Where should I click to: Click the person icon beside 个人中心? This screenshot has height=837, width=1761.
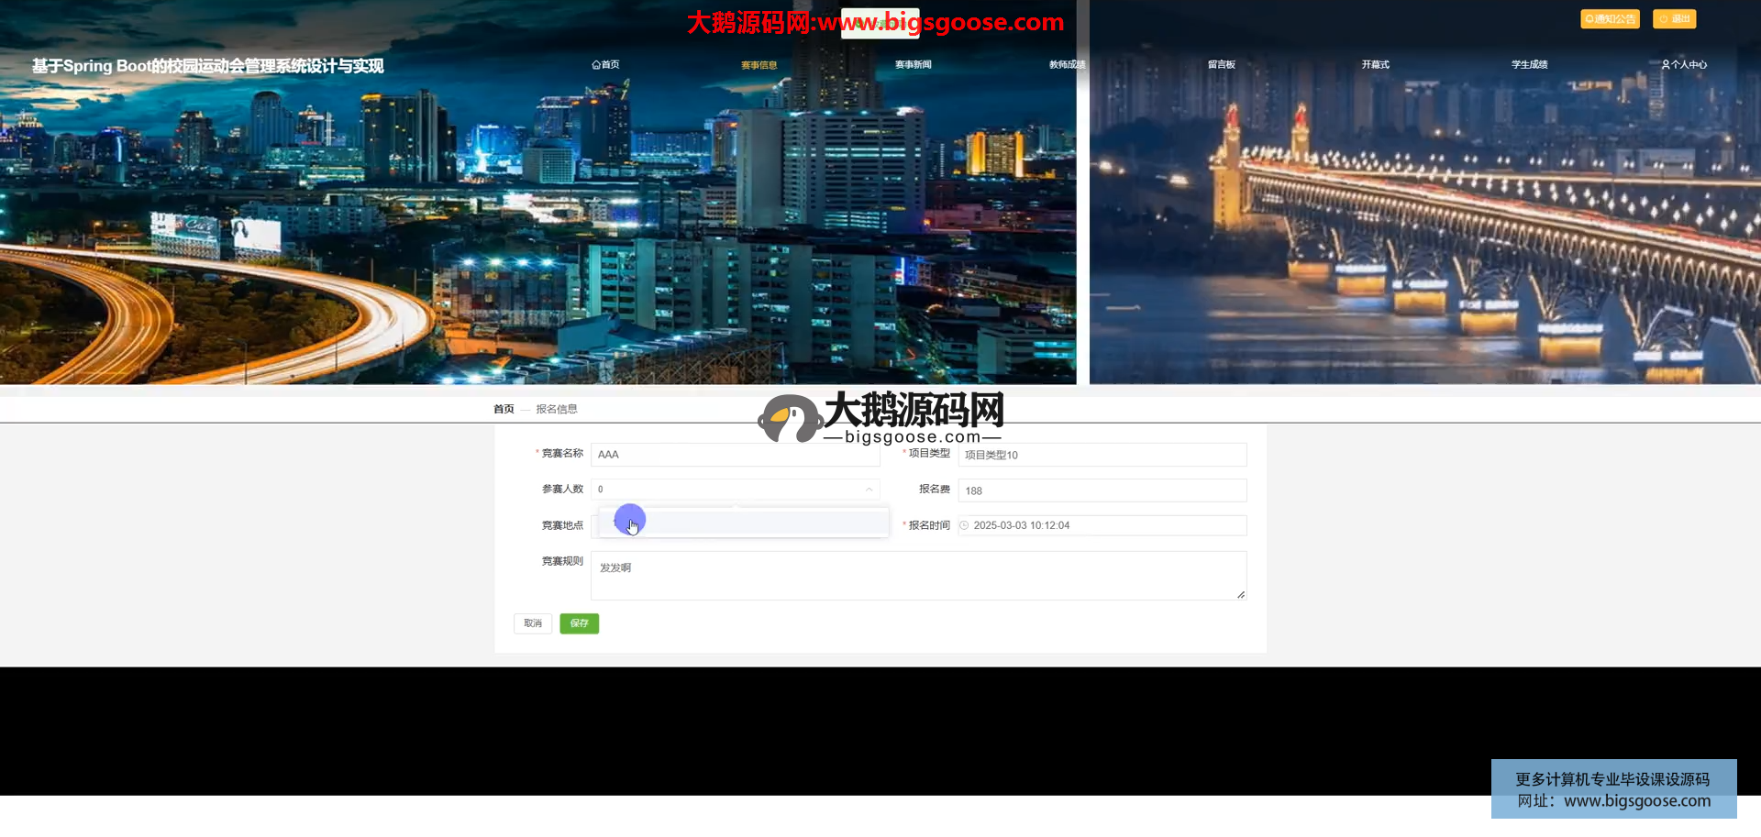click(x=1666, y=65)
